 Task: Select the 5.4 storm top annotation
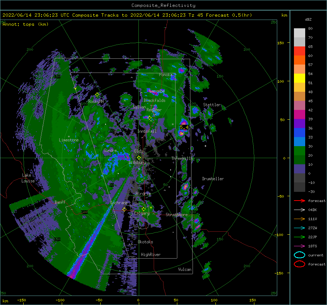(x=184, y=127)
